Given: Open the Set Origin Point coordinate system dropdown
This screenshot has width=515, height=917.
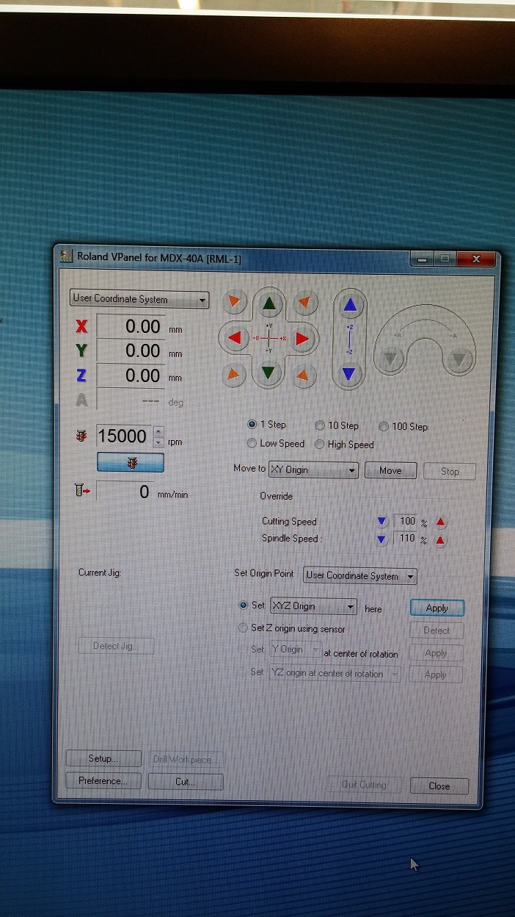Looking at the screenshot, I should (360, 576).
